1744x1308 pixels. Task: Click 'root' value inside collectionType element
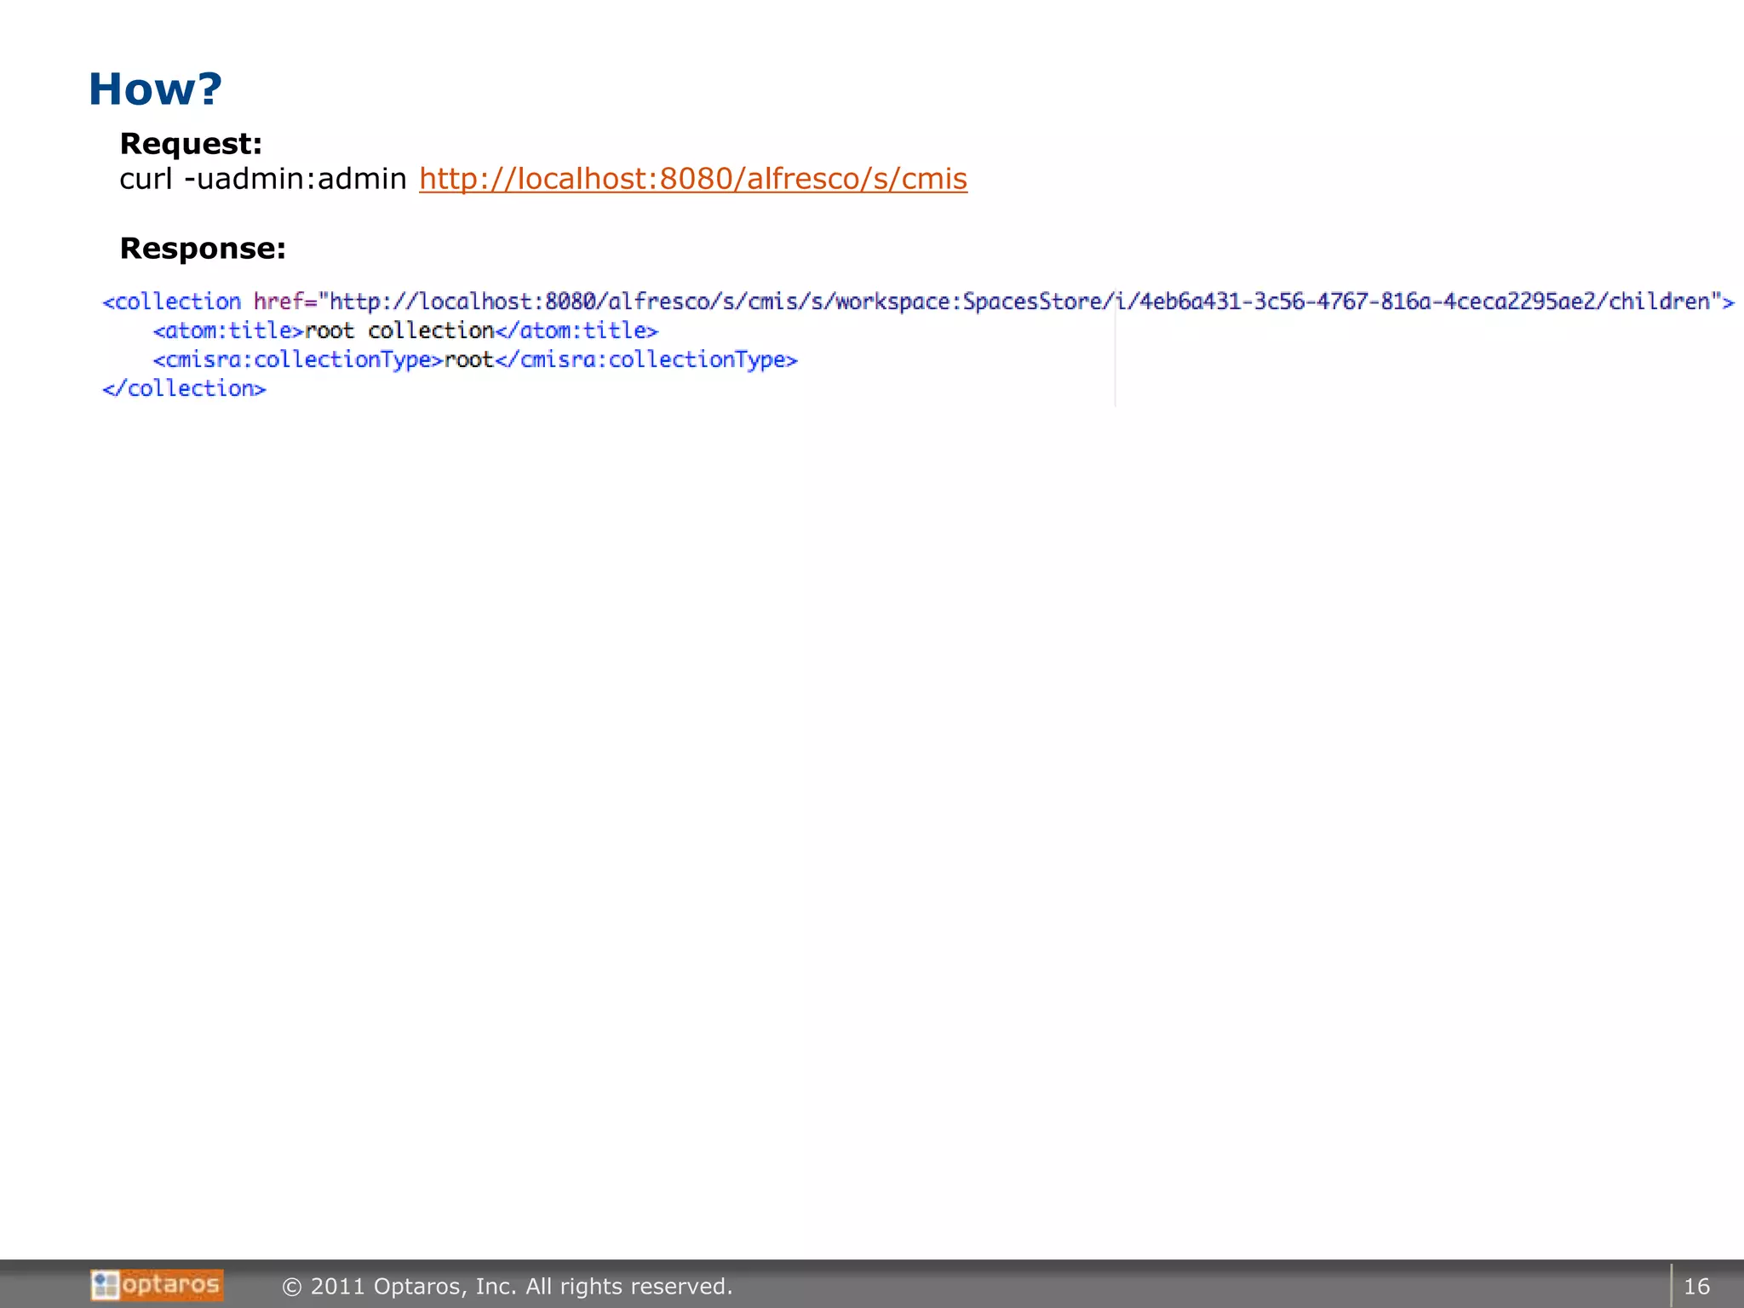pos(468,359)
